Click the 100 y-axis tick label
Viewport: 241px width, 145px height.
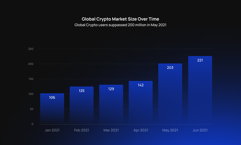(x=31, y=94)
